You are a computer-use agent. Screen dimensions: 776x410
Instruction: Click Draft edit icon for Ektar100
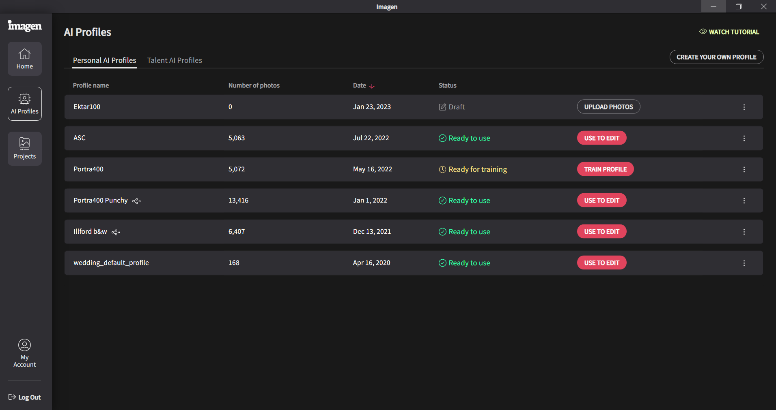click(442, 107)
